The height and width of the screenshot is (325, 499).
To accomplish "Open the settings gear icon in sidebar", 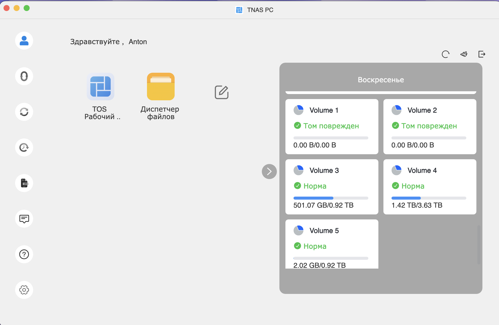I will (x=24, y=290).
